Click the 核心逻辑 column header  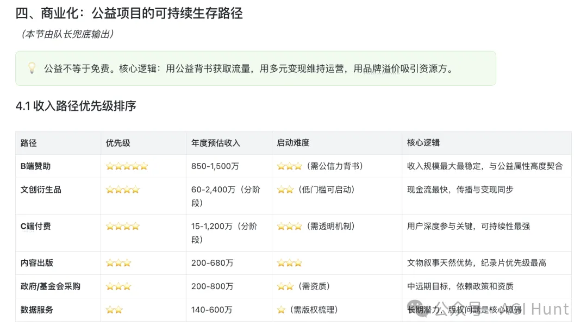click(x=423, y=143)
